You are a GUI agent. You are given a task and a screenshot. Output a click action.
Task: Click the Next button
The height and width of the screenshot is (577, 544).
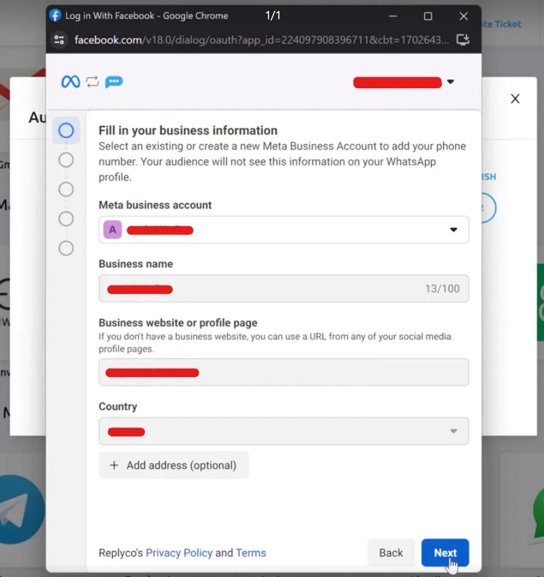pyautogui.click(x=445, y=553)
